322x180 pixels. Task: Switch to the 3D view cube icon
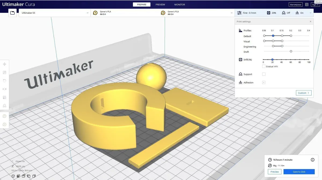pyautogui.click(x=13, y=176)
